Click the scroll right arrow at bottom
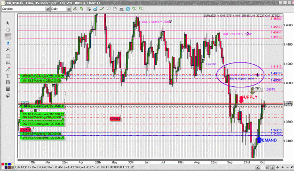The height and width of the screenshot is (171, 294). click(x=272, y=167)
